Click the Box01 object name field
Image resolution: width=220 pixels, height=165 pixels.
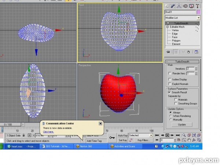coord(180,12)
